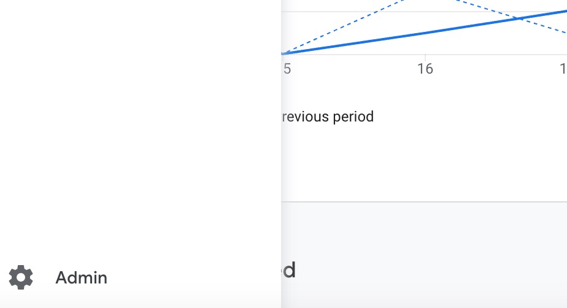This screenshot has width=567, height=308.
Task: Click the 16 date axis label
Action: point(425,69)
